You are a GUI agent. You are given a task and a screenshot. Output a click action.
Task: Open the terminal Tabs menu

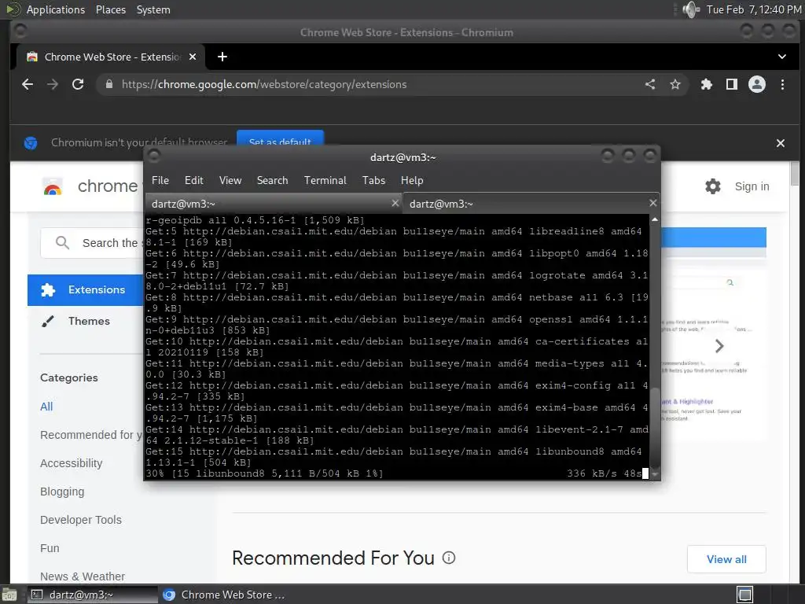(373, 180)
